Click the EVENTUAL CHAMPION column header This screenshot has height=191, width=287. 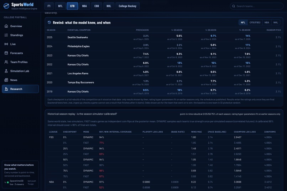click(79, 30)
